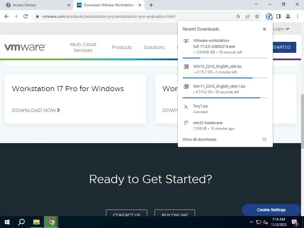Click the win32-loader.exe icon
Viewport: 304px width, 228px height.
(x=186, y=123)
